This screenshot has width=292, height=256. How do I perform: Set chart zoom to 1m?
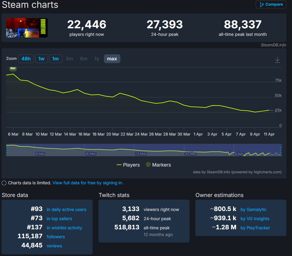coord(55,59)
